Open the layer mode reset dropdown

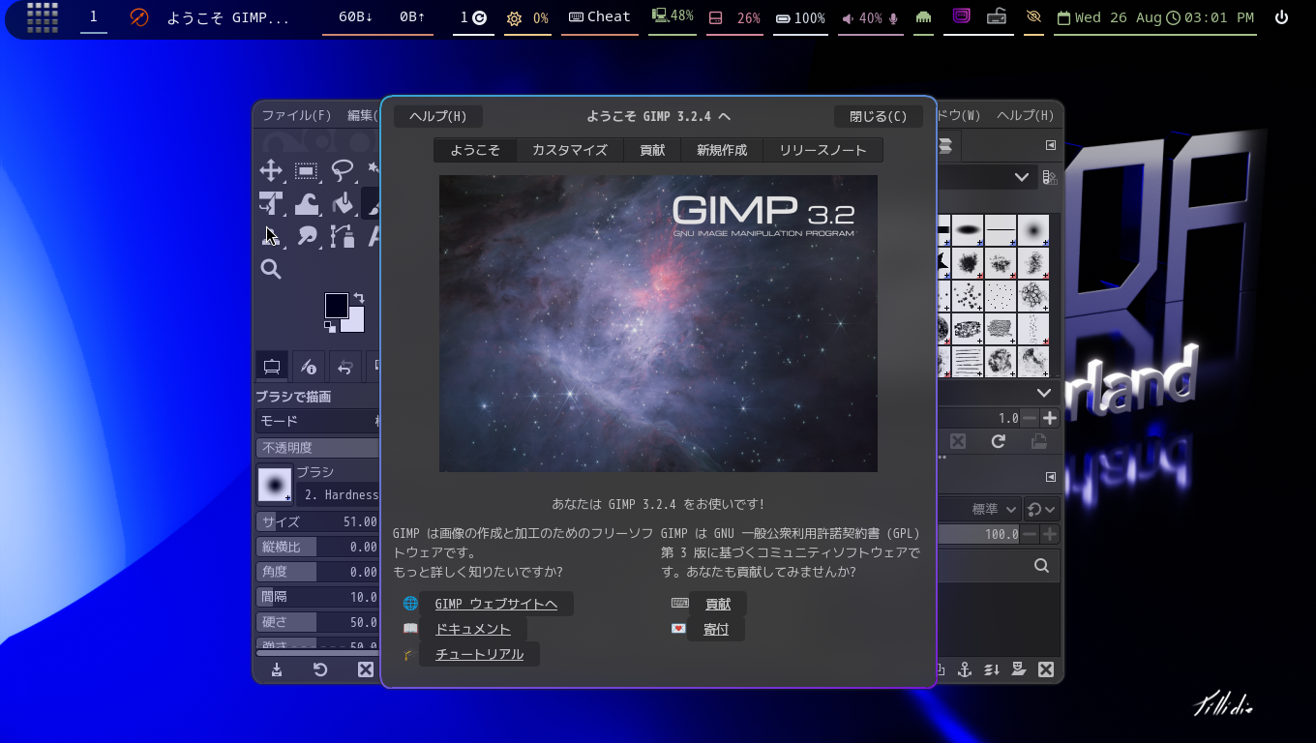tap(1041, 509)
